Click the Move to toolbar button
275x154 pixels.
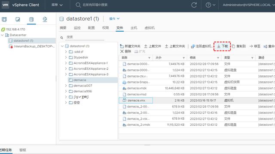[255, 46]
